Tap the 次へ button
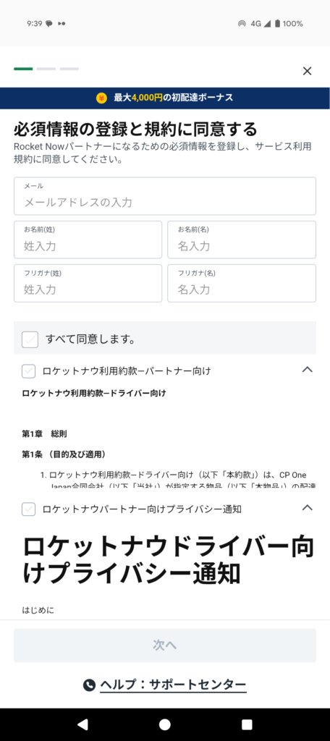Image resolution: width=330 pixels, height=741 pixels. tap(165, 645)
